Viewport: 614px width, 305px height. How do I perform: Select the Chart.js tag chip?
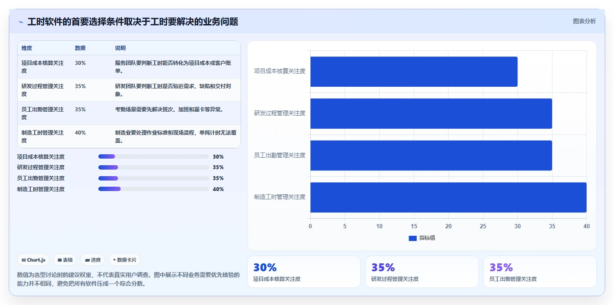34,260
